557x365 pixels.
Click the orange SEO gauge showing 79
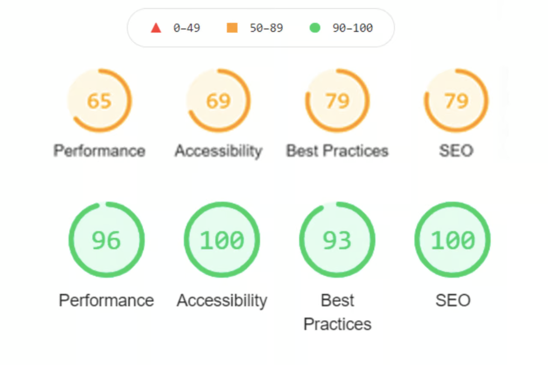[456, 101]
